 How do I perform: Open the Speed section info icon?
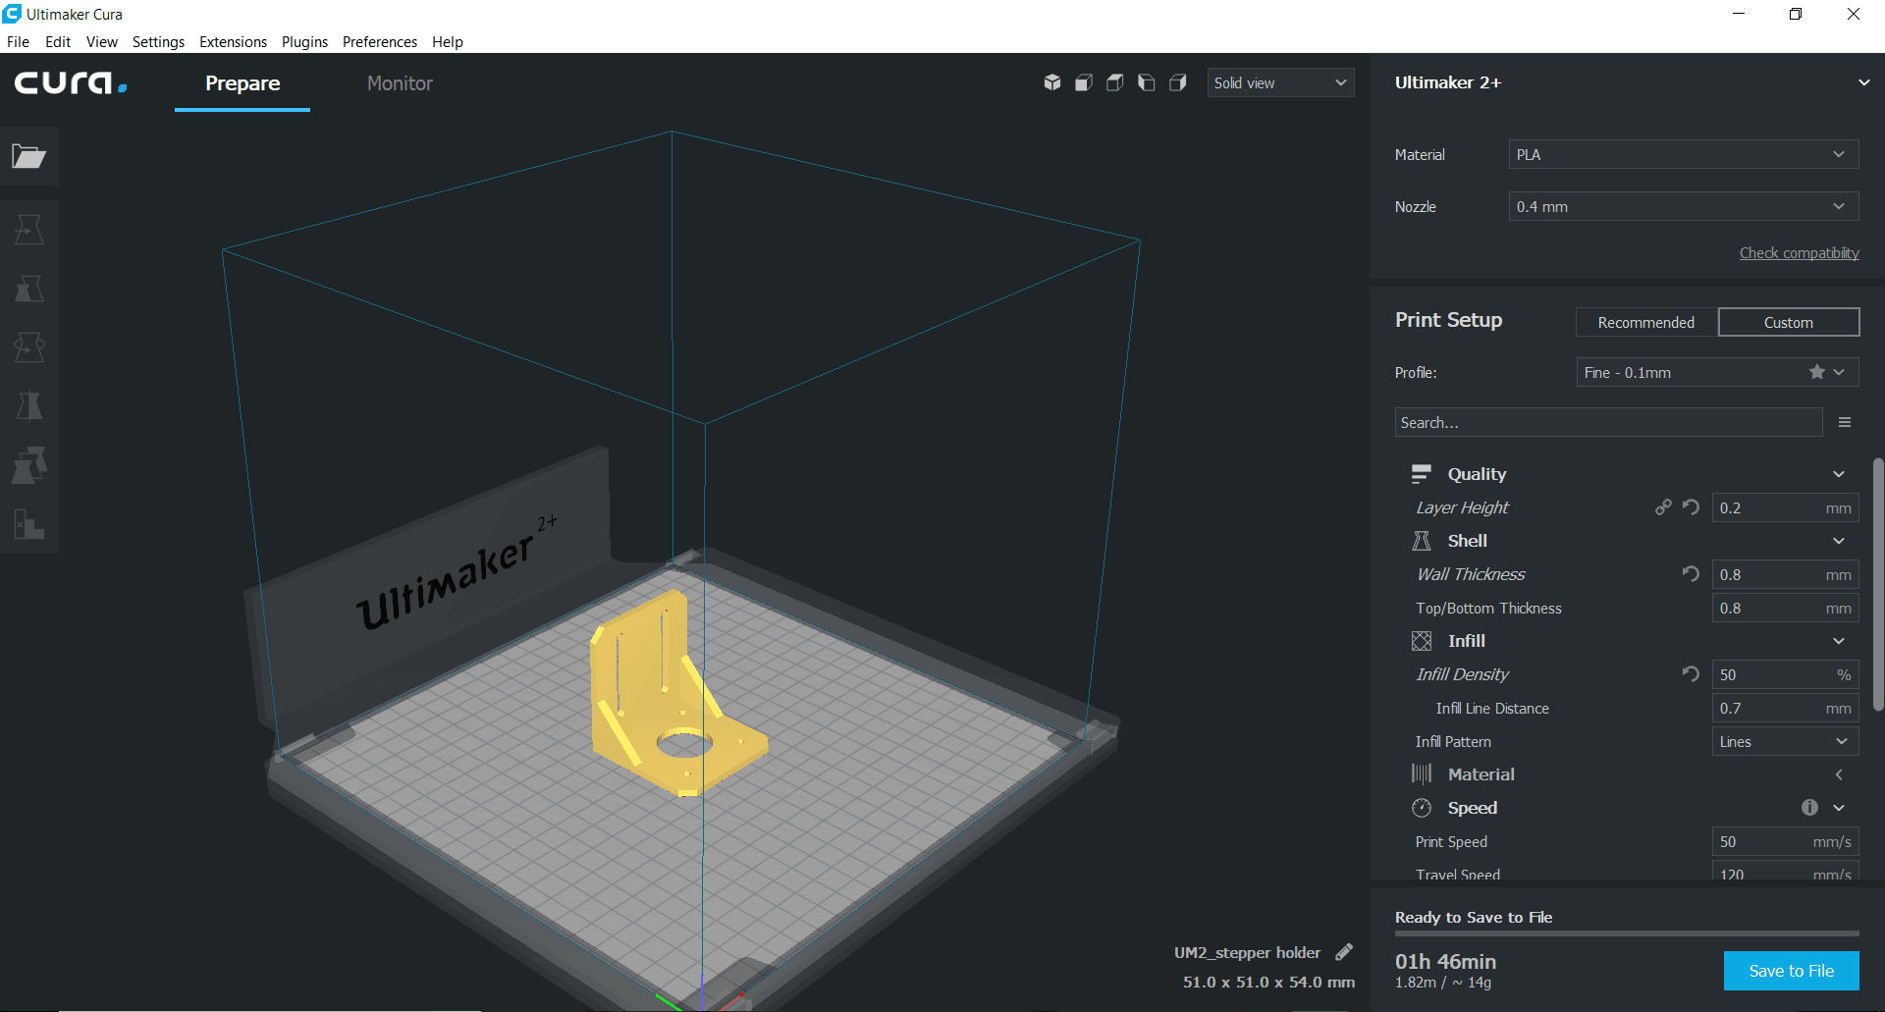pos(1809,807)
